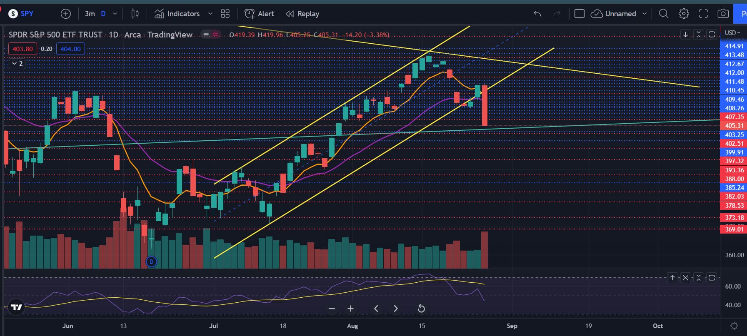The height and width of the screenshot is (336, 747).
Task: Select the D daily timeframe
Action: click(103, 14)
